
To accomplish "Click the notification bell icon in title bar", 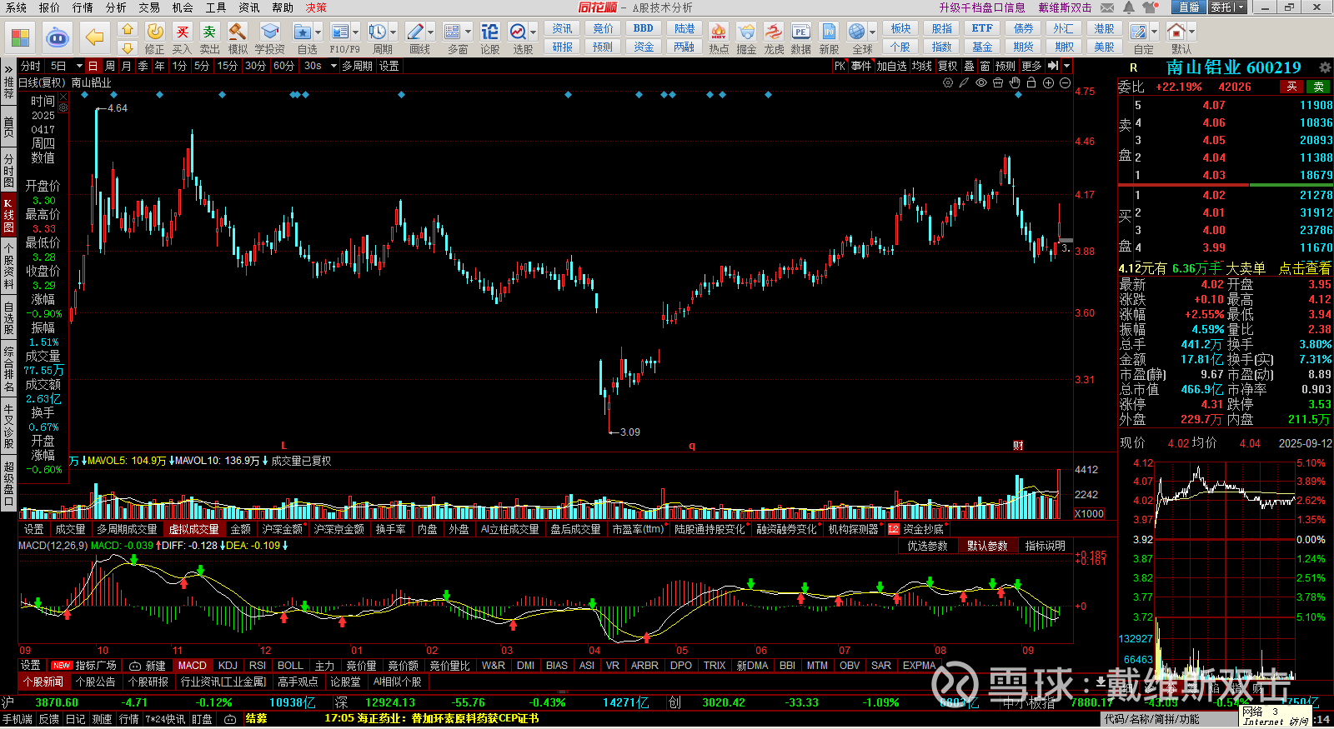I will tap(1128, 7).
